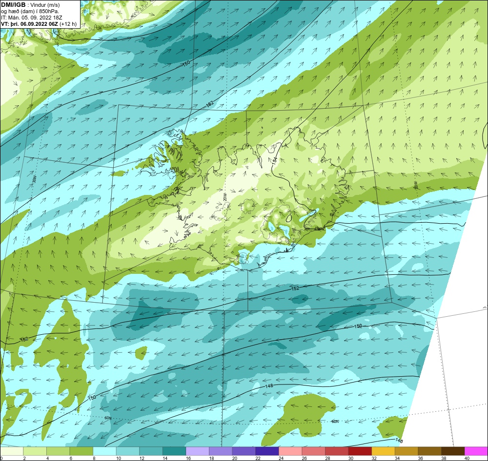Click the 'og hæð (dam) í 850hPa.' line

pos(30,11)
